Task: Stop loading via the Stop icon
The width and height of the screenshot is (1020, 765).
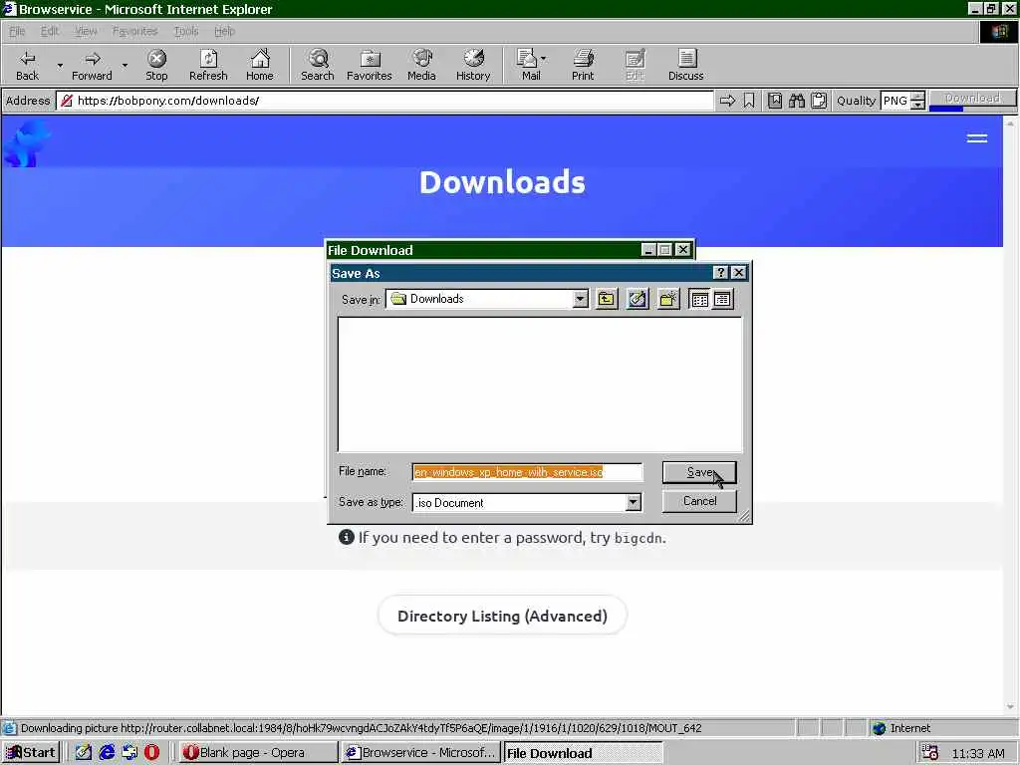Action: [156, 65]
